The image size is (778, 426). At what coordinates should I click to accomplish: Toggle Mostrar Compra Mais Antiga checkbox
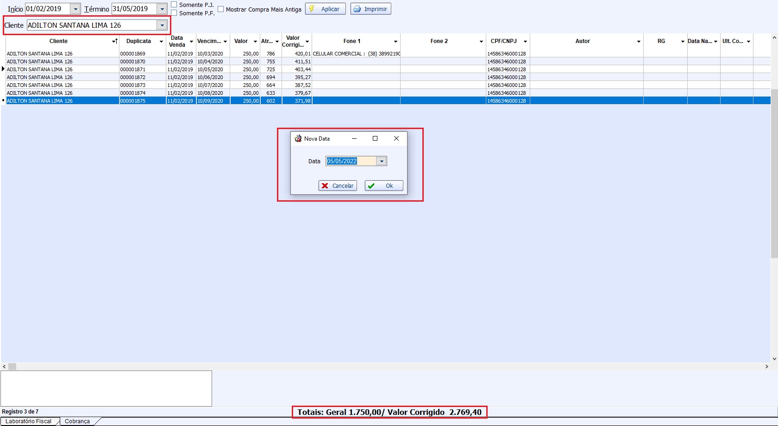[221, 9]
